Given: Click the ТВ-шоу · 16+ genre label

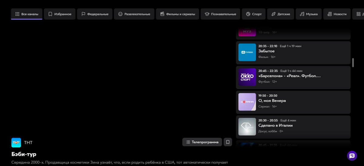Looking at the screenshot, I should [x=268, y=32].
